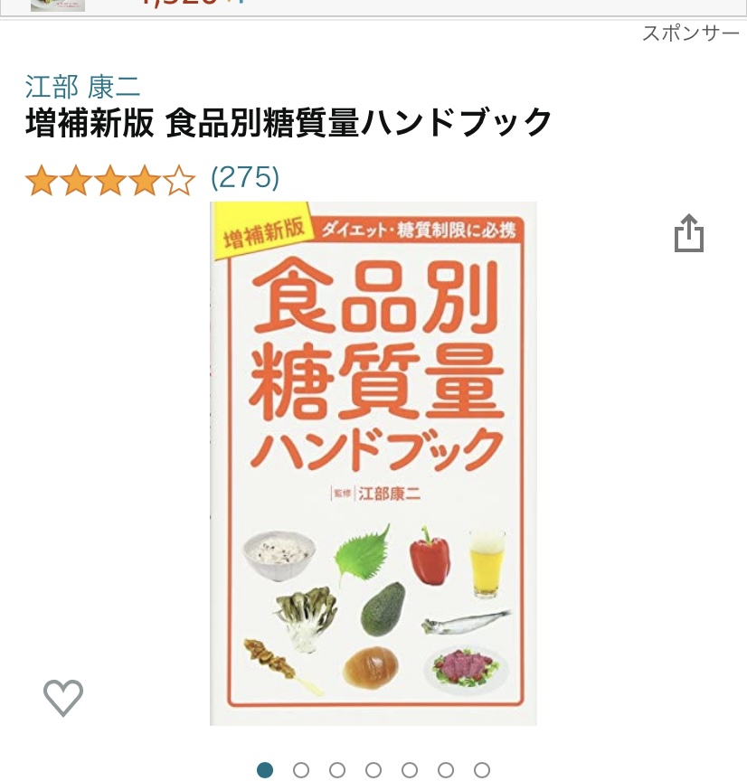
Task: Jump to second image carousel dot
Action: (x=301, y=769)
